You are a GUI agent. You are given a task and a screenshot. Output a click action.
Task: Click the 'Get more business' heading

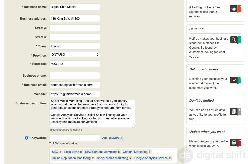click(x=204, y=69)
